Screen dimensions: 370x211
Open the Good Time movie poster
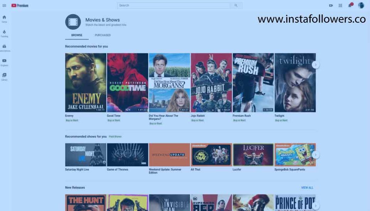click(x=128, y=82)
